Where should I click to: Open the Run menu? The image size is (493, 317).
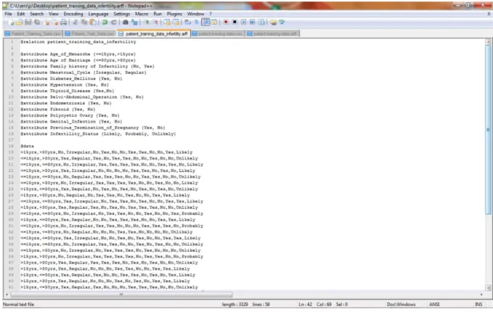pos(158,14)
